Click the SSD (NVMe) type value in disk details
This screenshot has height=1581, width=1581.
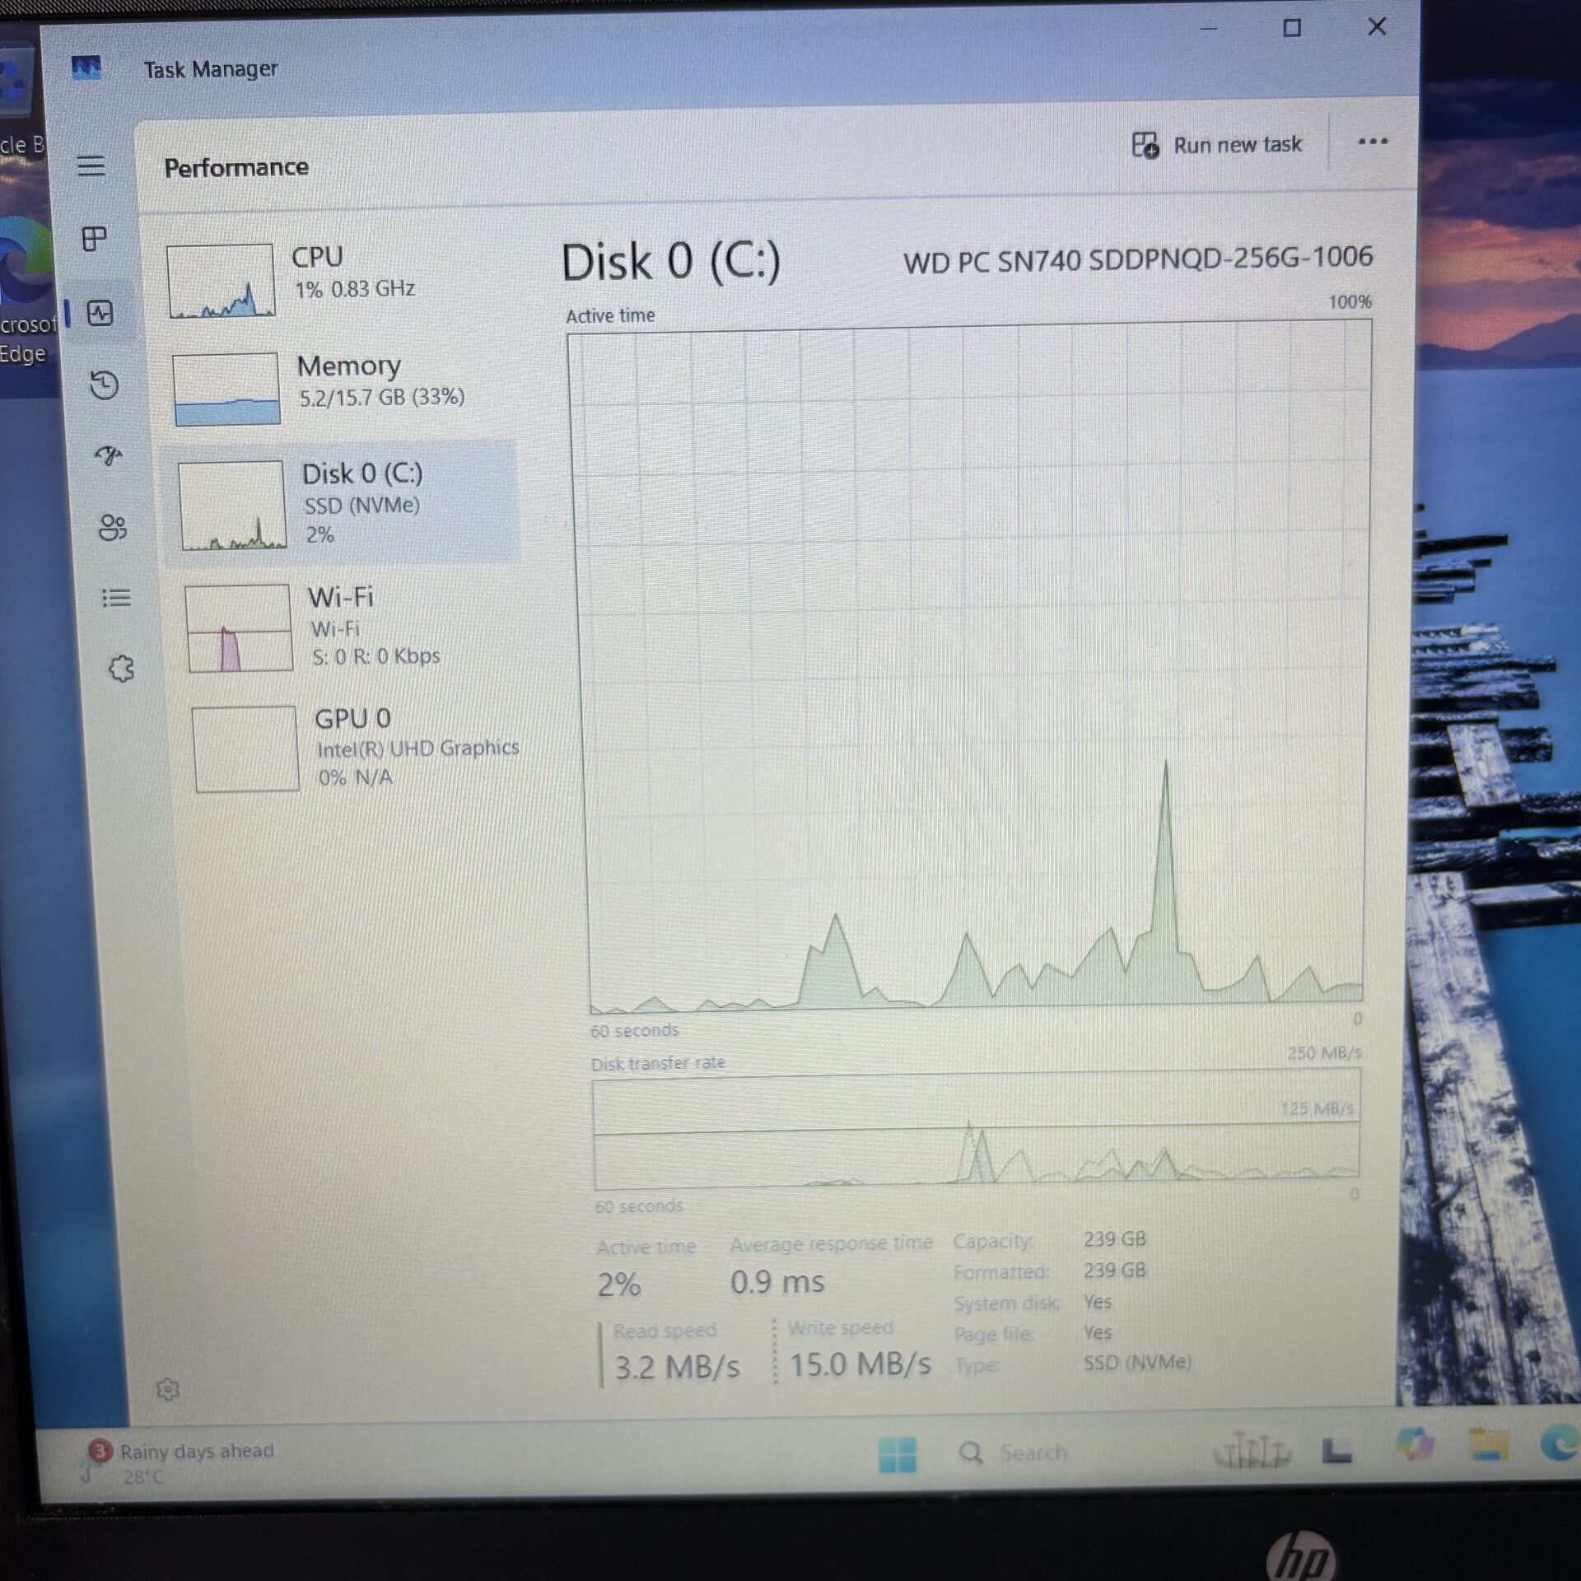tap(1137, 1363)
